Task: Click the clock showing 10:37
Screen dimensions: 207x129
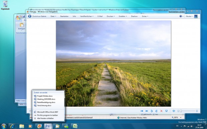Action: click(199, 126)
